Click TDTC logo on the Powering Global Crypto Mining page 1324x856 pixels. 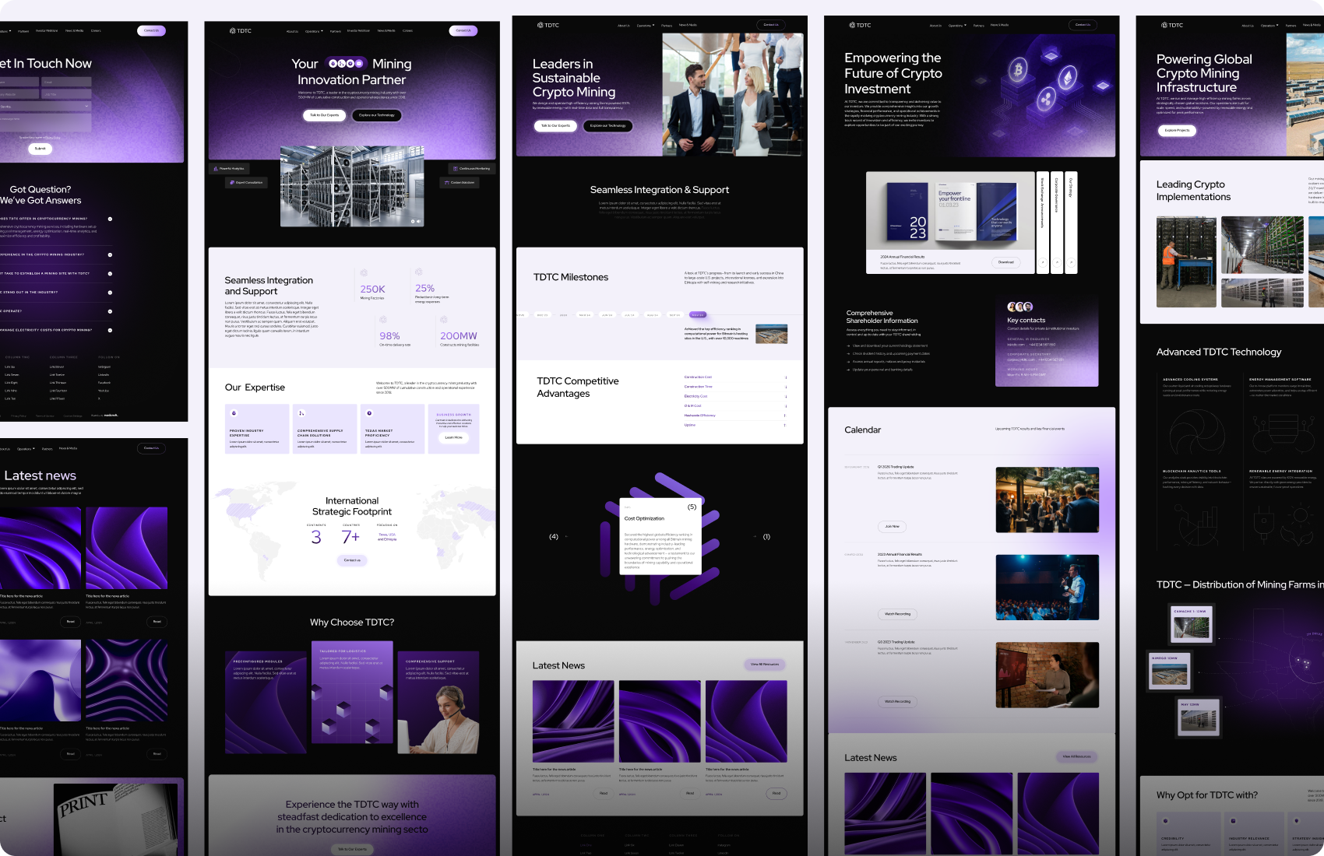point(1172,25)
